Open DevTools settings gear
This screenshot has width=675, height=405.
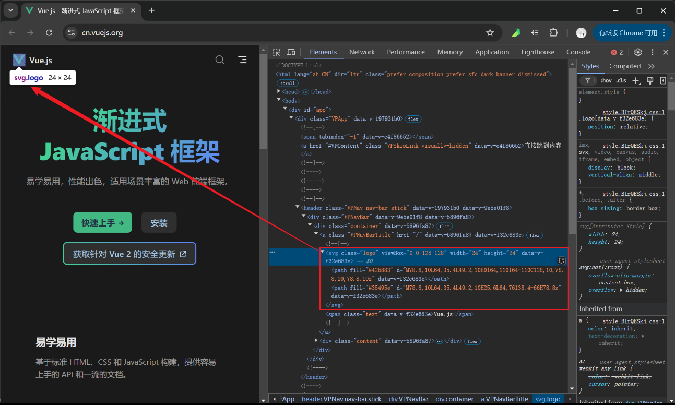(638, 52)
